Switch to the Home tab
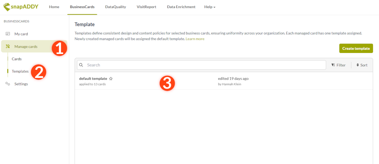Image resolution: width=379 pixels, height=164 pixels. pos(54,7)
